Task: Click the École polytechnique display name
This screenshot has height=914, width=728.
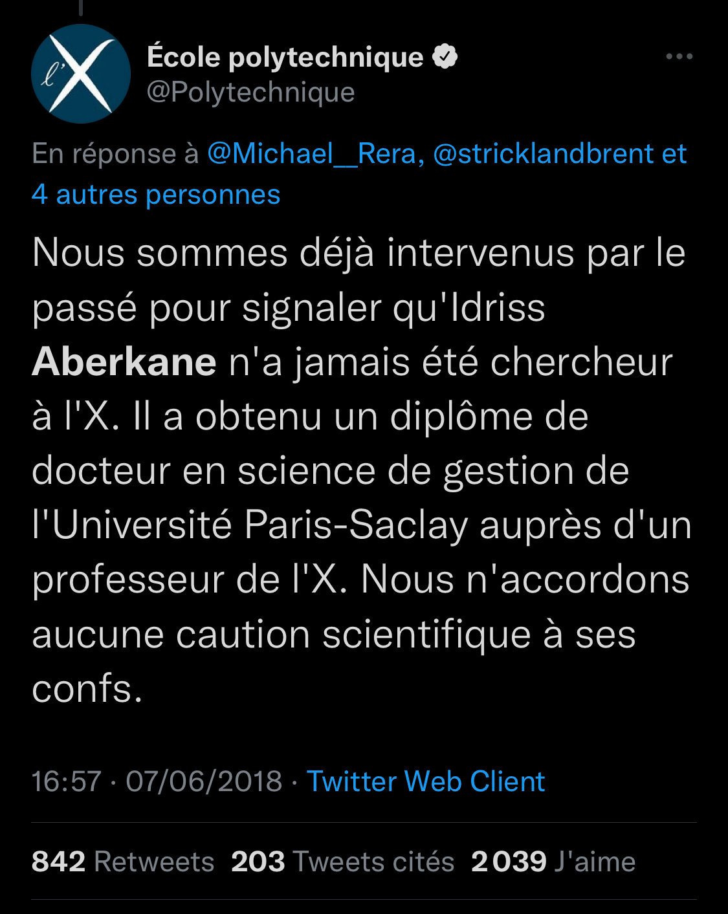Action: point(285,57)
